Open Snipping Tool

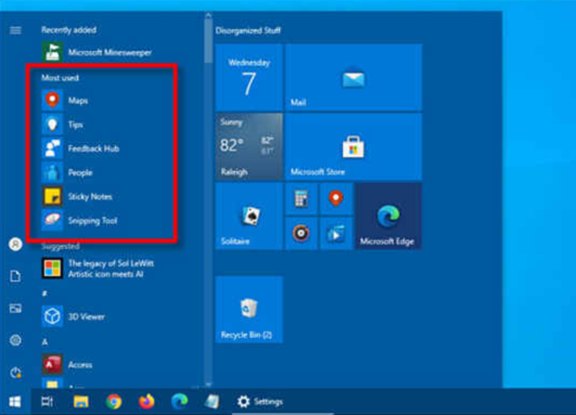pos(79,220)
